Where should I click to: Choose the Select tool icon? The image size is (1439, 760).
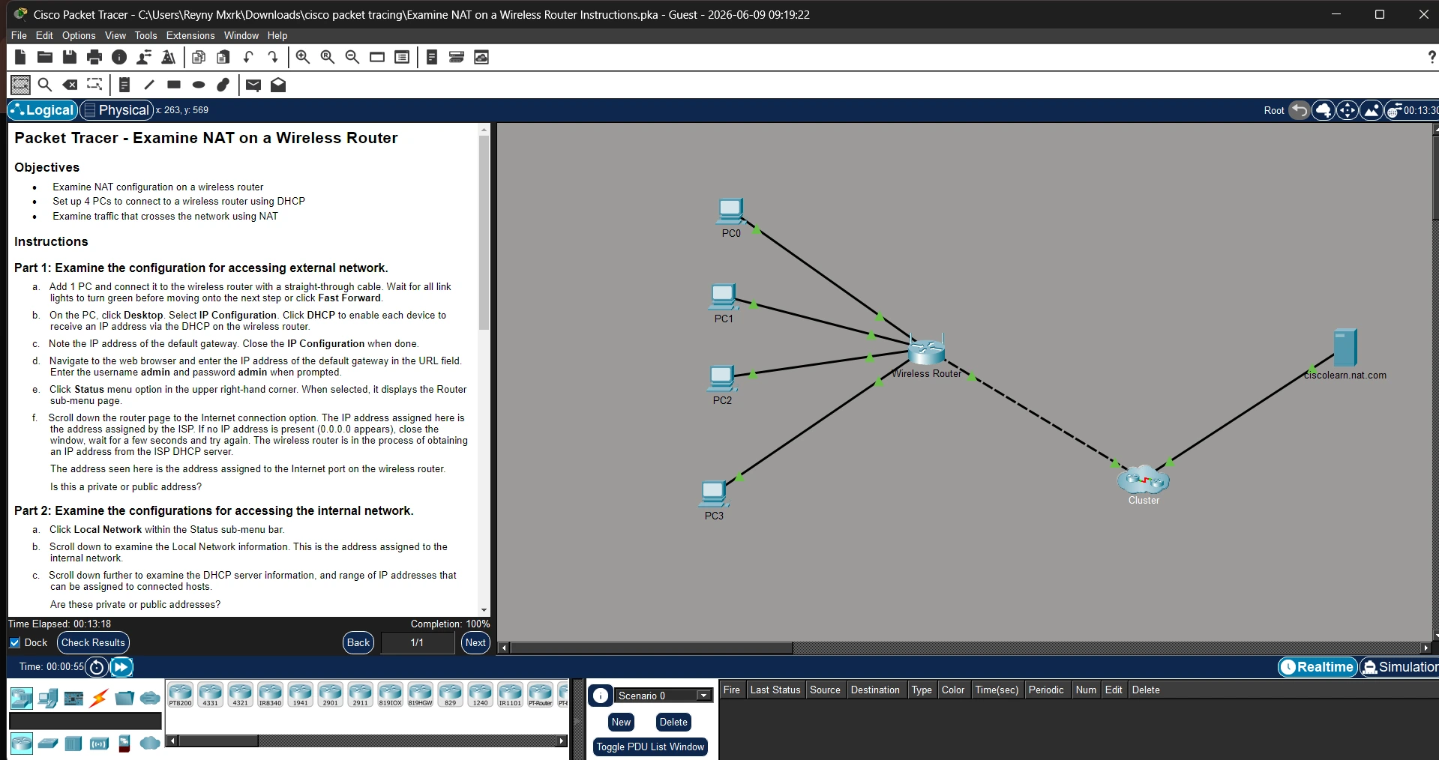point(20,85)
